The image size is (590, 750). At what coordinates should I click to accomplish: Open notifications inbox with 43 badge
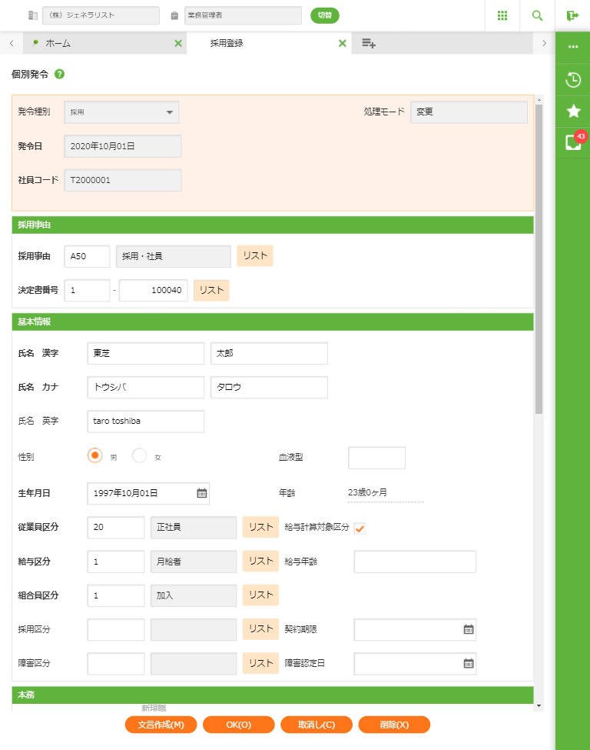click(572, 142)
